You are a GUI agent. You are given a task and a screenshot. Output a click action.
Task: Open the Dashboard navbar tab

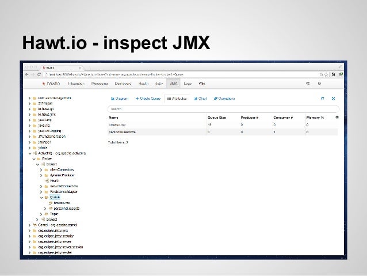(123, 84)
